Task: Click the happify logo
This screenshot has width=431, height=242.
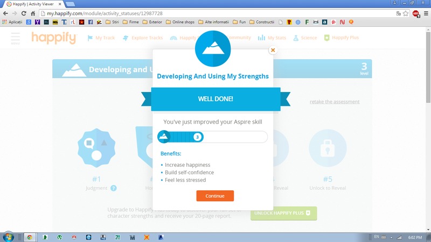Action: coord(54,38)
